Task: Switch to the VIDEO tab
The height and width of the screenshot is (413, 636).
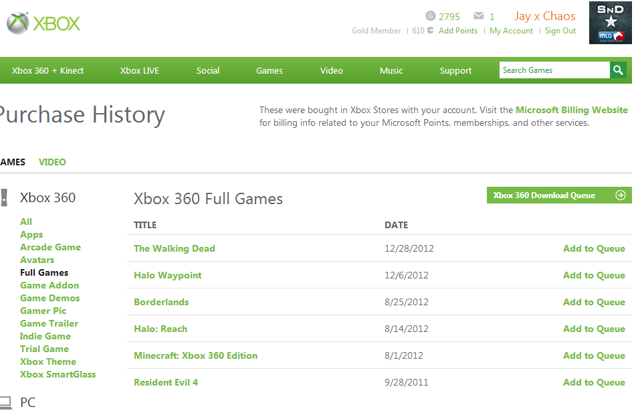Action: point(52,162)
